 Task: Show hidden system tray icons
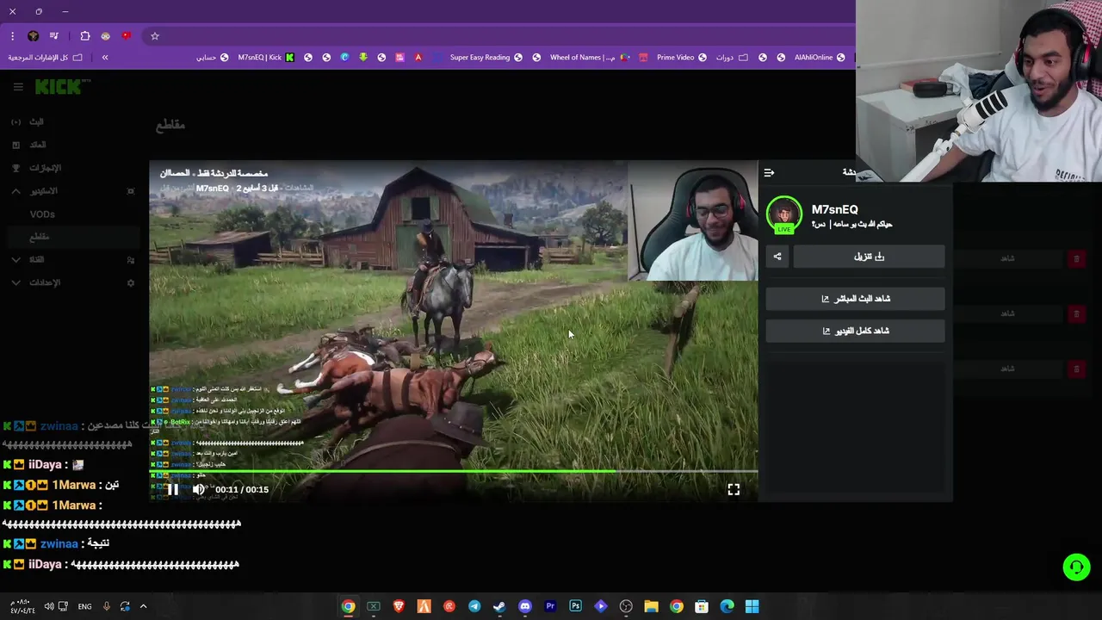143,606
